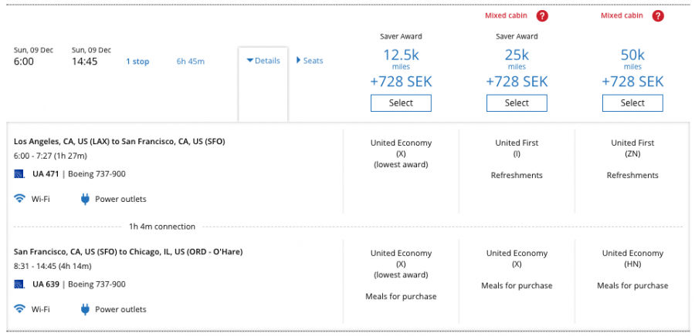Expand the Seats section
Image resolution: width=695 pixels, height=336 pixels.
point(310,61)
